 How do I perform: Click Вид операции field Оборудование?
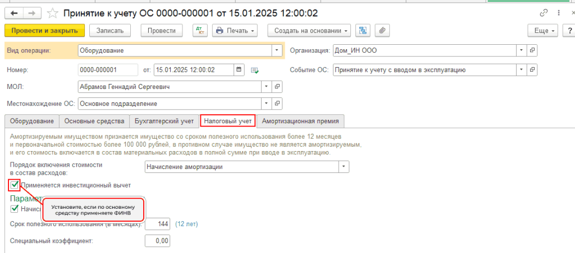(x=175, y=50)
